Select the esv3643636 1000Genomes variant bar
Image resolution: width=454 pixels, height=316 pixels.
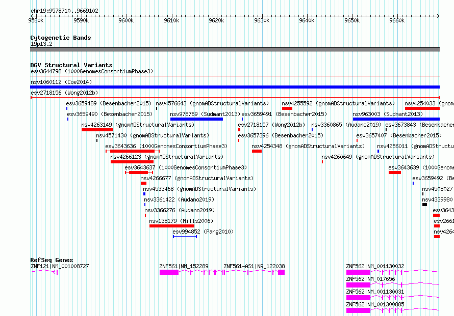tap(133, 151)
